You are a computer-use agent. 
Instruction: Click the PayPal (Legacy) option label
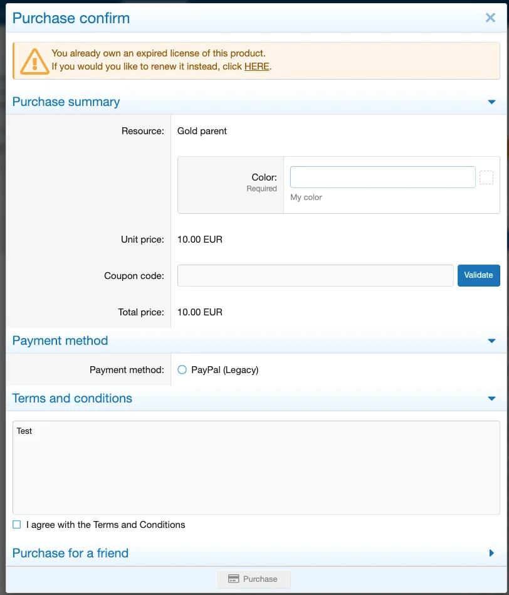(x=224, y=370)
